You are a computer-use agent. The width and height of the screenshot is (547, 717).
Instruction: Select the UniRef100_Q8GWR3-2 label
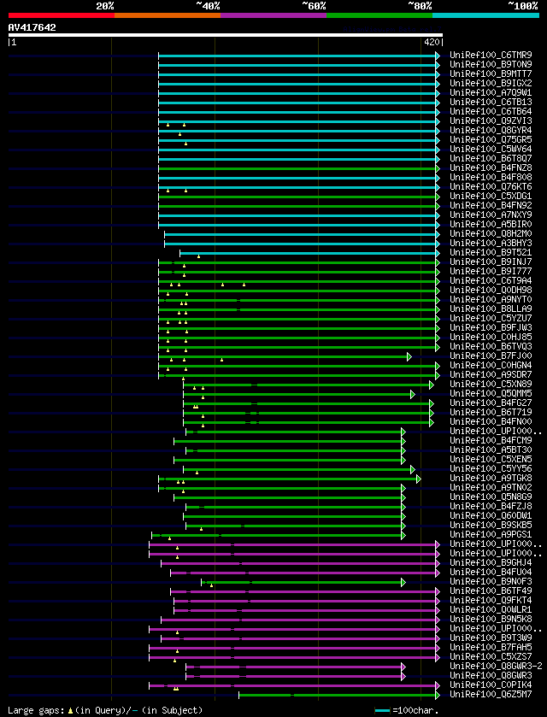pos(496,667)
